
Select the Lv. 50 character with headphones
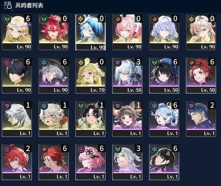[127, 75]
